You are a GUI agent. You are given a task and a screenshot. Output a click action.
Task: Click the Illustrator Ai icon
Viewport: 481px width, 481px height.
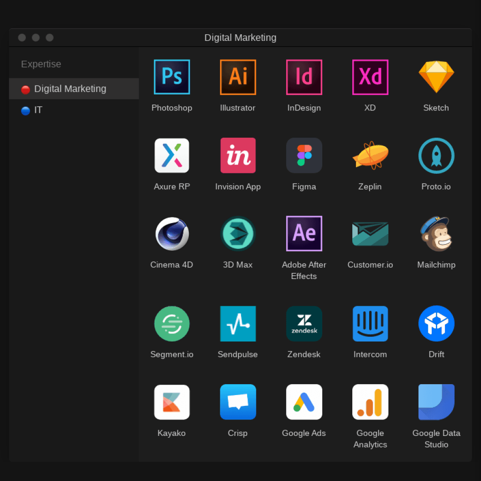point(238,77)
